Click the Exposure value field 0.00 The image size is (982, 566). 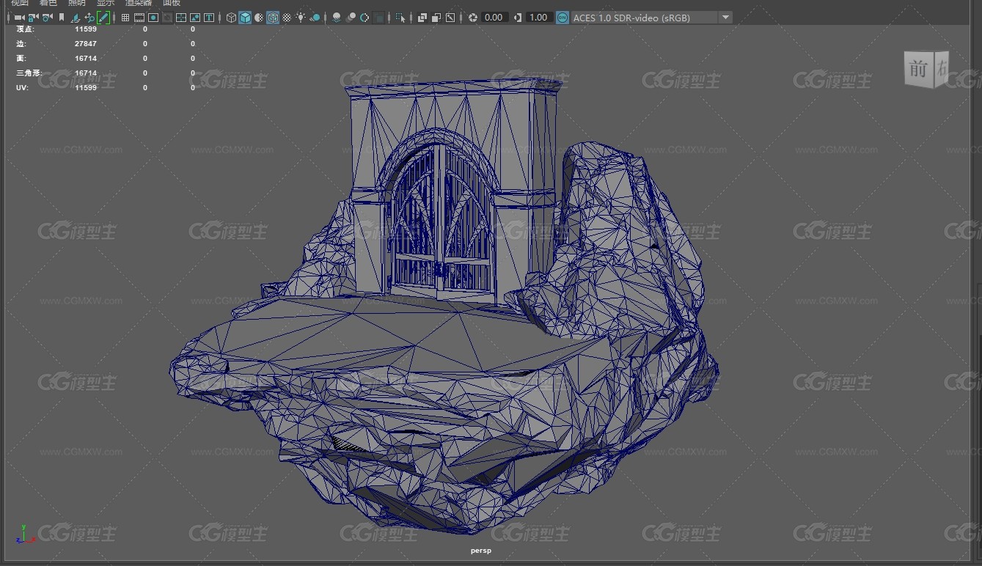click(494, 18)
